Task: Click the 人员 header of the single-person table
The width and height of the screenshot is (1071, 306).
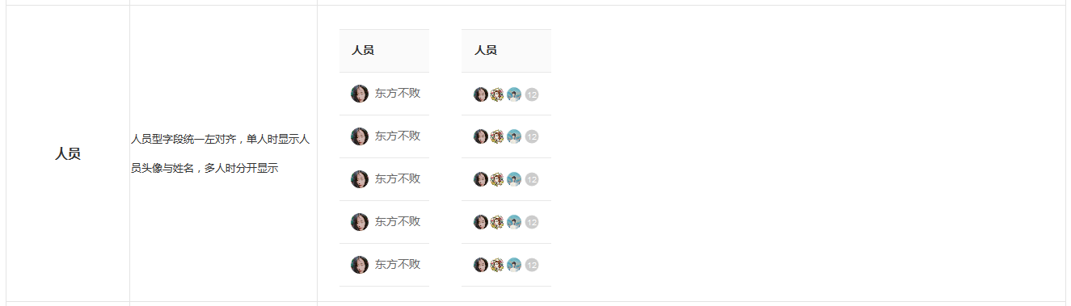Action: click(363, 50)
